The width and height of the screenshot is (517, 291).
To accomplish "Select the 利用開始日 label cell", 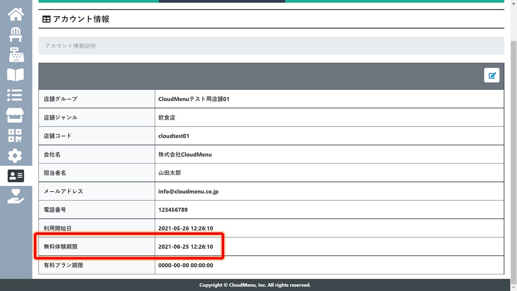I will [97, 228].
